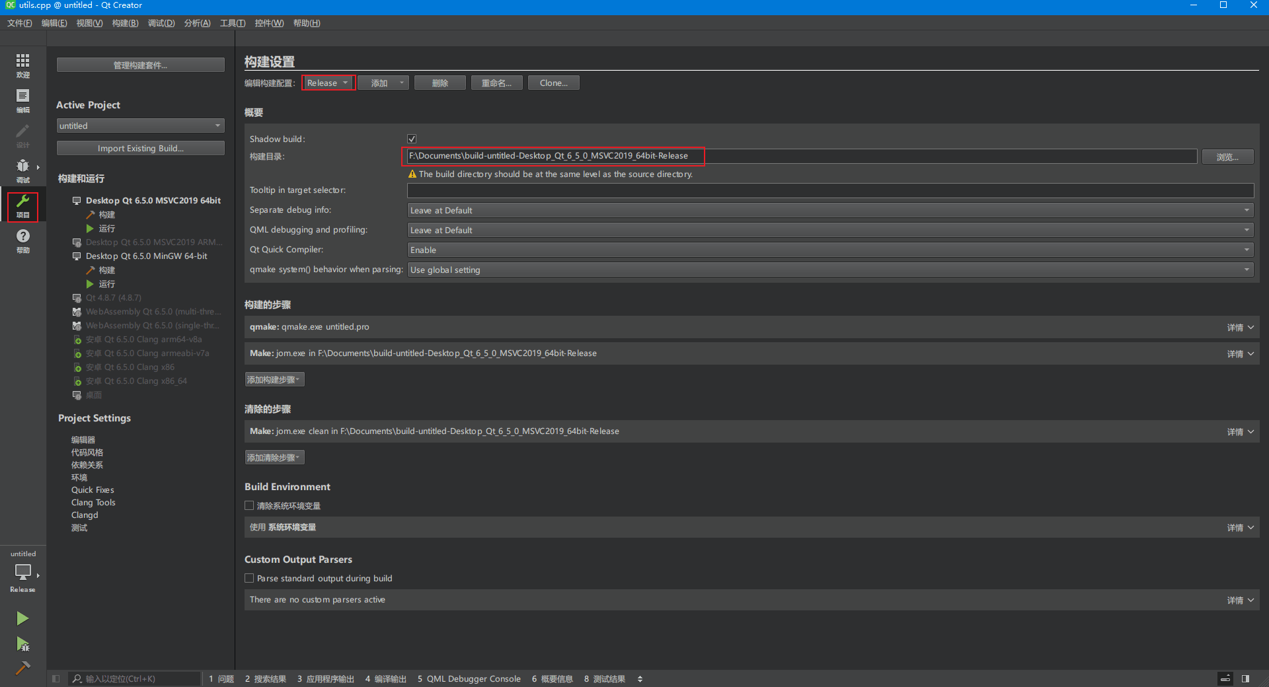Click the locator magnifier icon

[x=77, y=678]
